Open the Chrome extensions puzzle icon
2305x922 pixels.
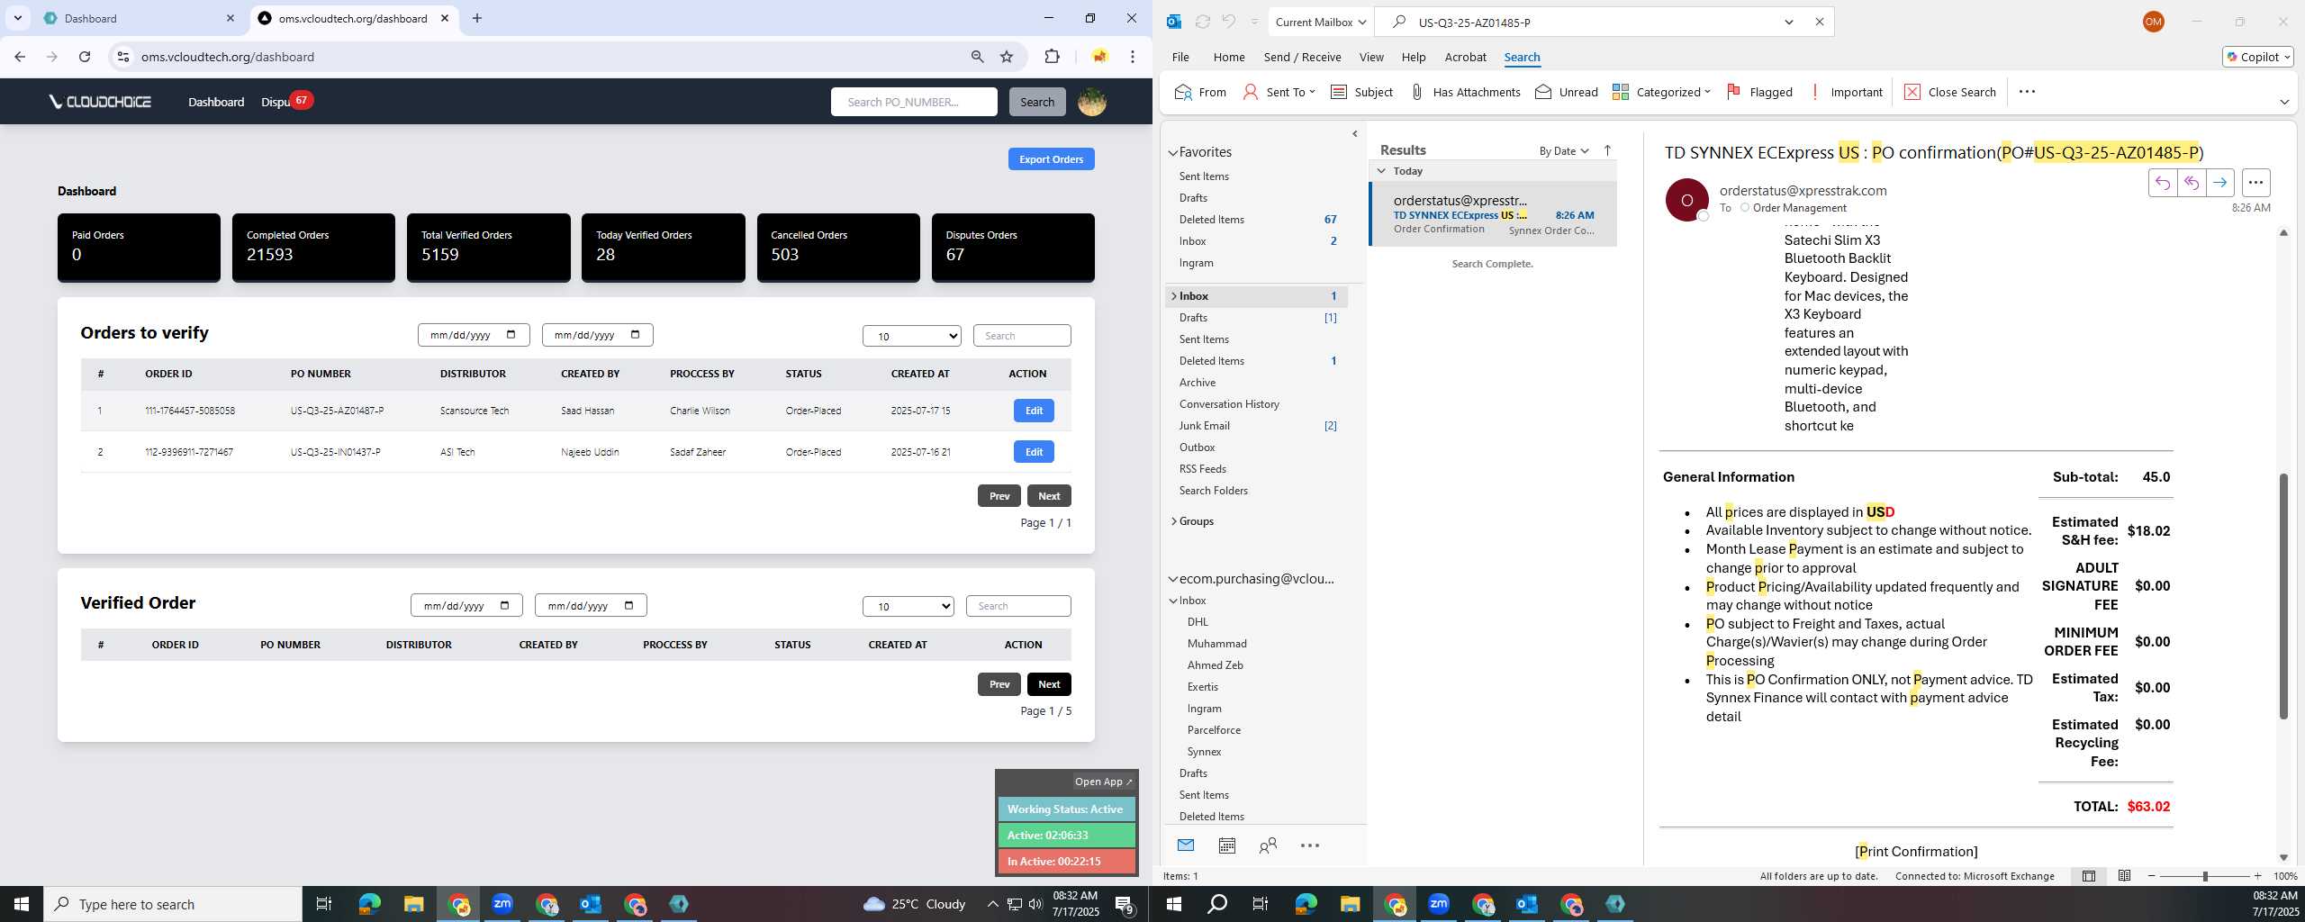point(1052,57)
